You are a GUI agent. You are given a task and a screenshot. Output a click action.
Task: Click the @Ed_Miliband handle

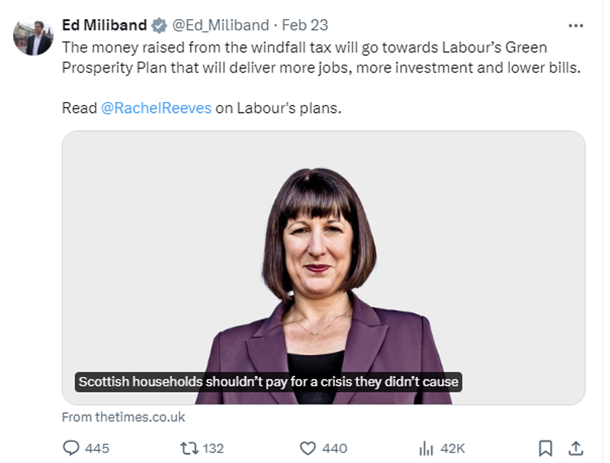click(x=219, y=25)
